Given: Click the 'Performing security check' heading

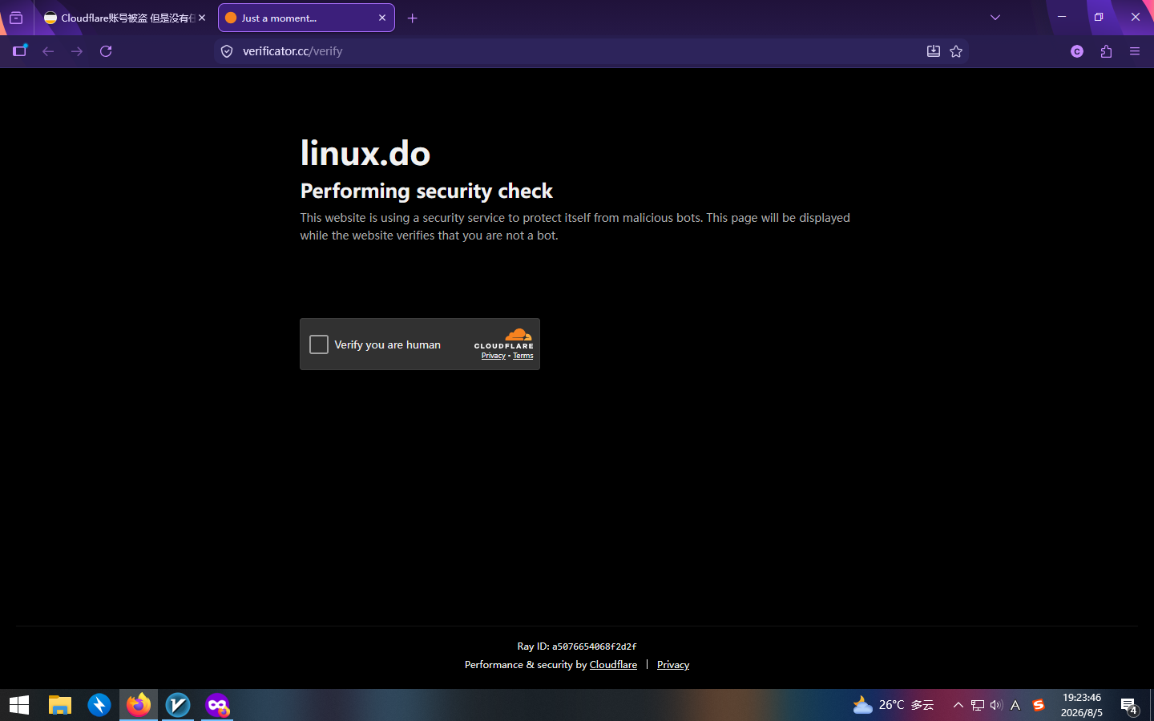Looking at the screenshot, I should 426,191.
